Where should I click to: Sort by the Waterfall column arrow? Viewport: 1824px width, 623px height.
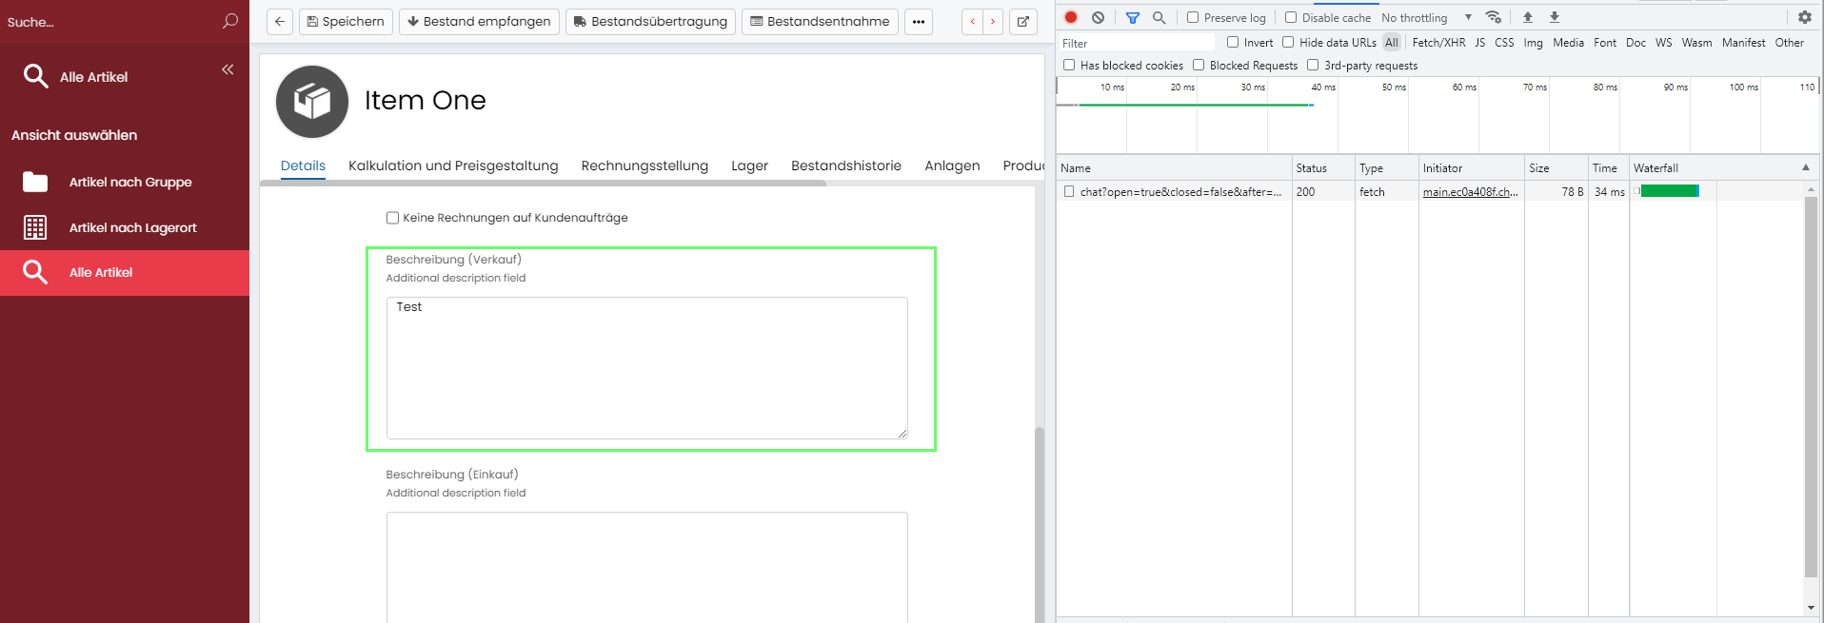[1805, 167]
